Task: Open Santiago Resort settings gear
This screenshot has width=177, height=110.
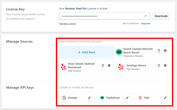Action: [165, 66]
